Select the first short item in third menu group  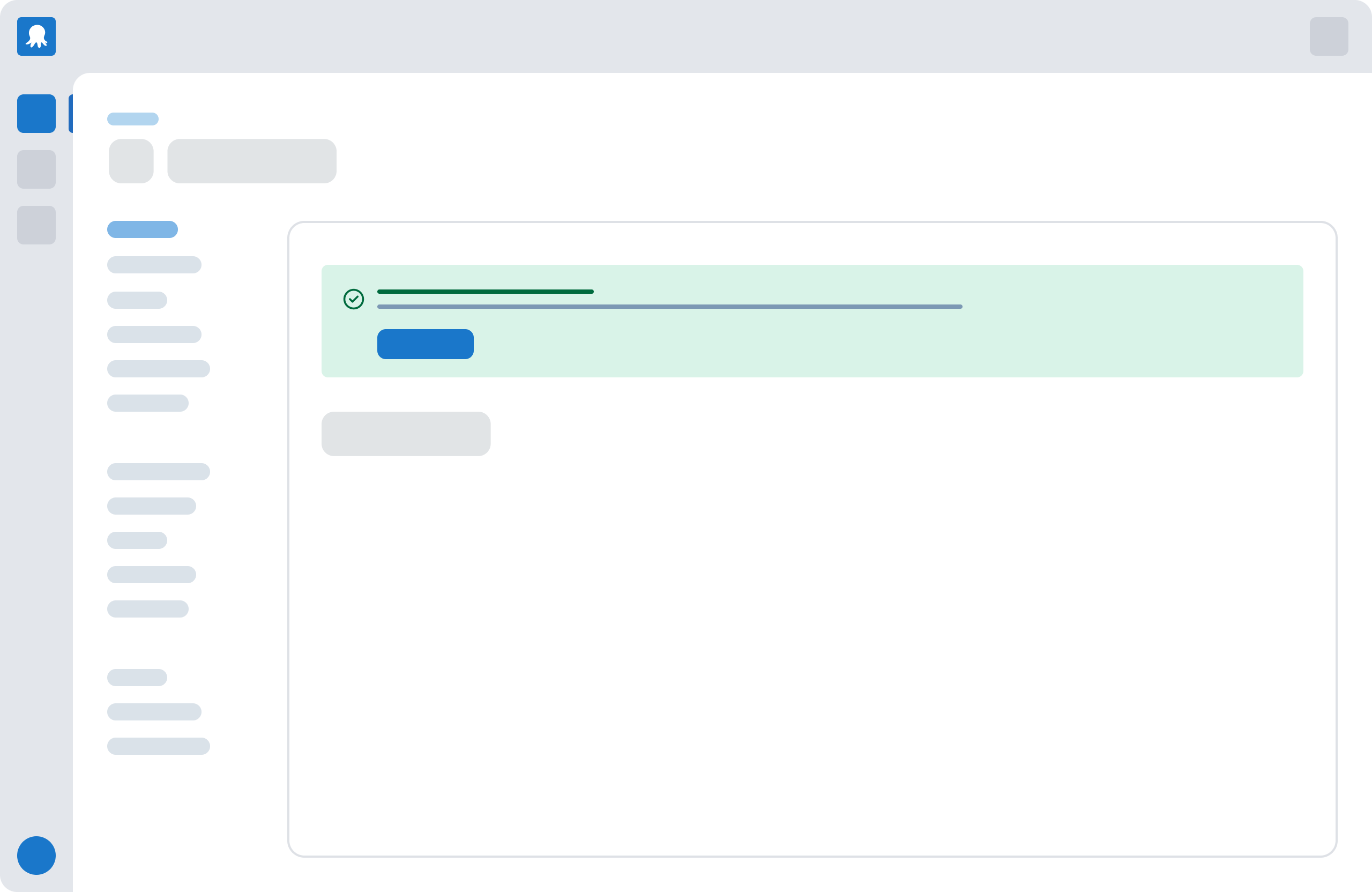137,678
